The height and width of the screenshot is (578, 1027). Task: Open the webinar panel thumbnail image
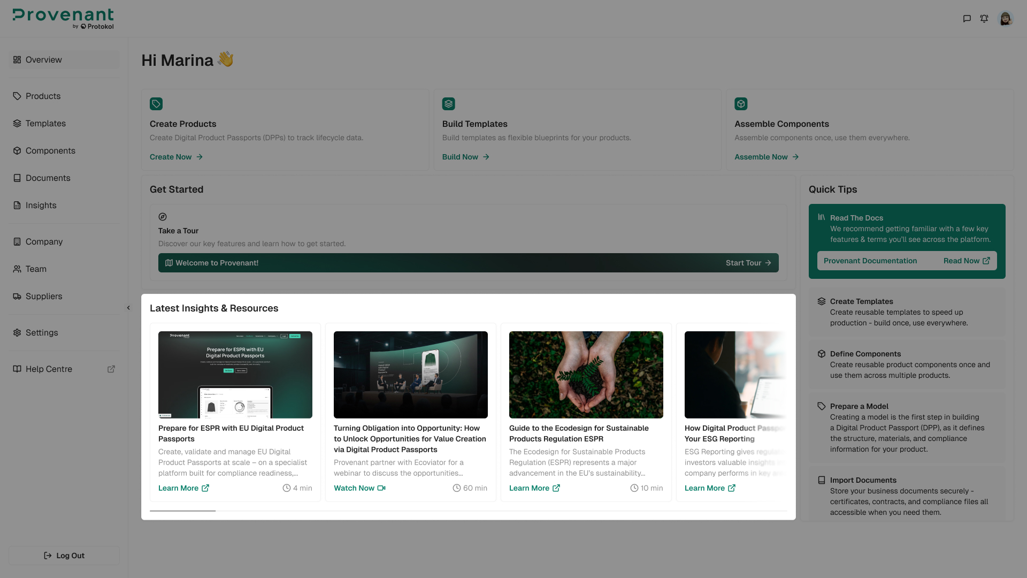[x=411, y=375]
